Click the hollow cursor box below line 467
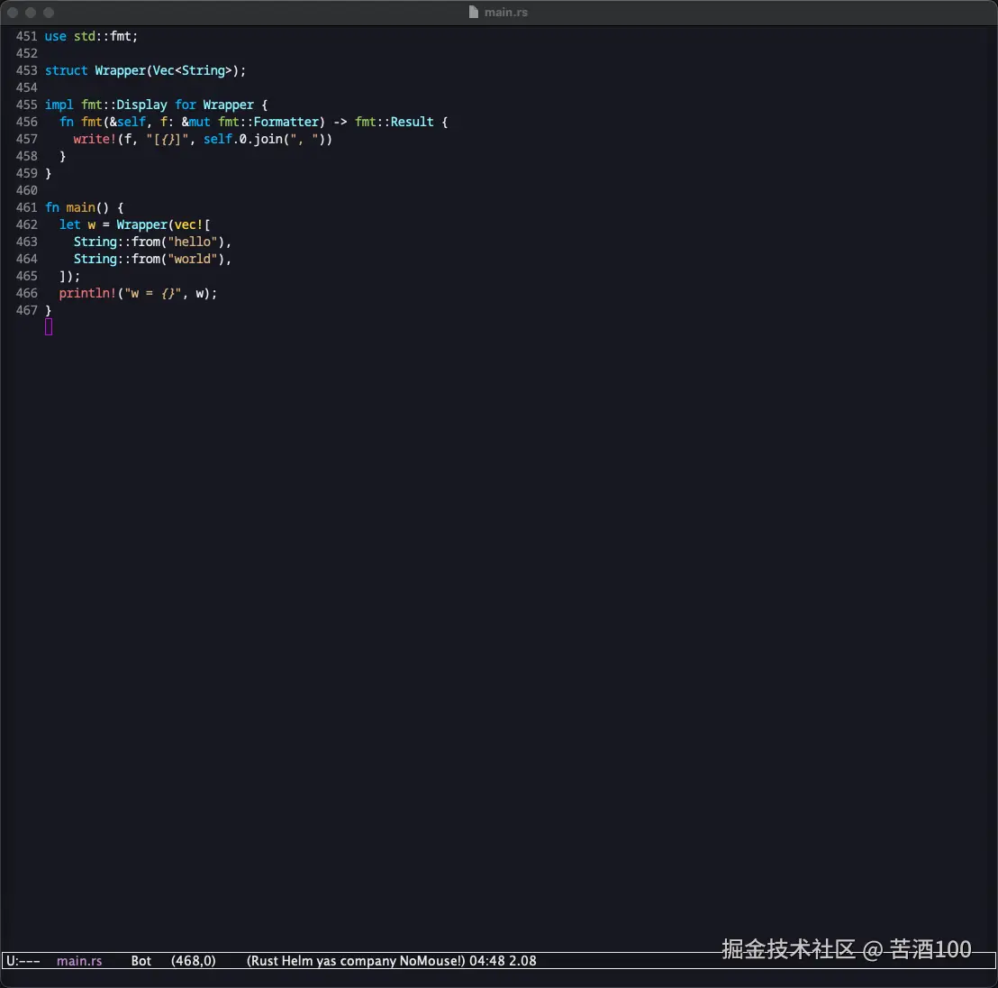The height and width of the screenshot is (988, 998). 49,327
